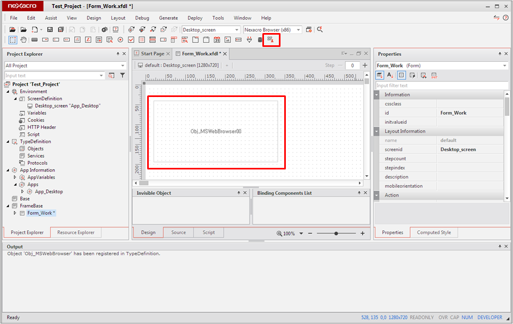513x324 pixels.
Task: Sort properties alphabetically in Properties panel
Action: point(390,76)
